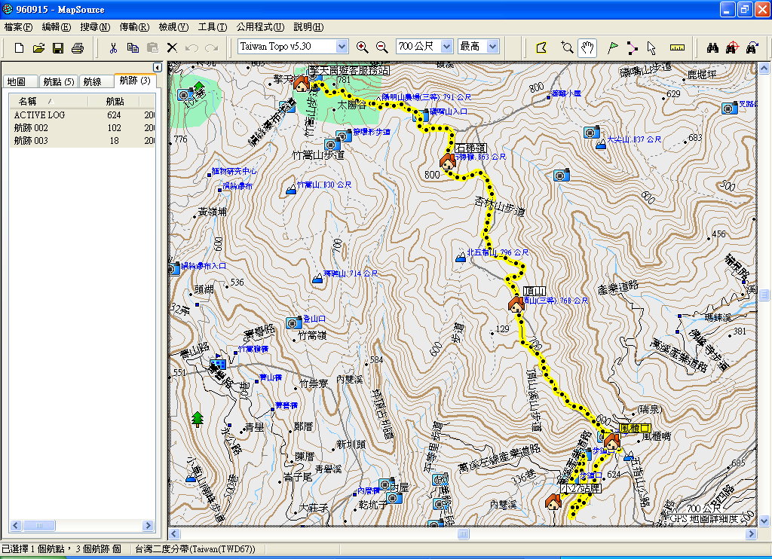Click the 小27站牌 waypoint house icon
The image size is (772, 559).
[x=553, y=502]
